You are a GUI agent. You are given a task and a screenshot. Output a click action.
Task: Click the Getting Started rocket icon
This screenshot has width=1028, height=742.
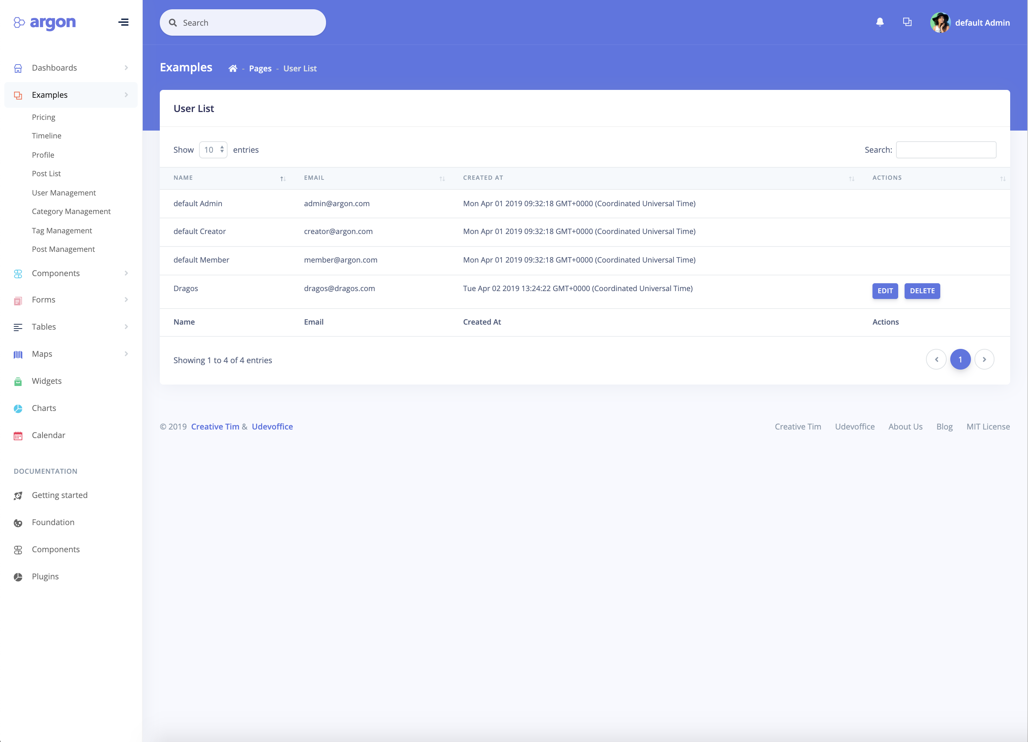tap(17, 495)
